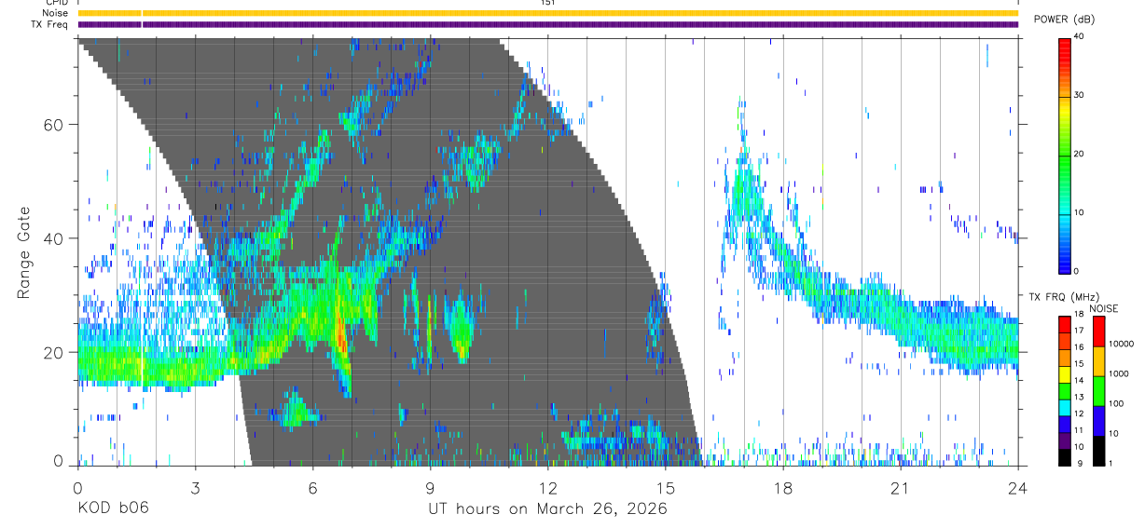Click the 'POWER (dB)' color bar title
1145x528 pixels.
coord(1064,19)
